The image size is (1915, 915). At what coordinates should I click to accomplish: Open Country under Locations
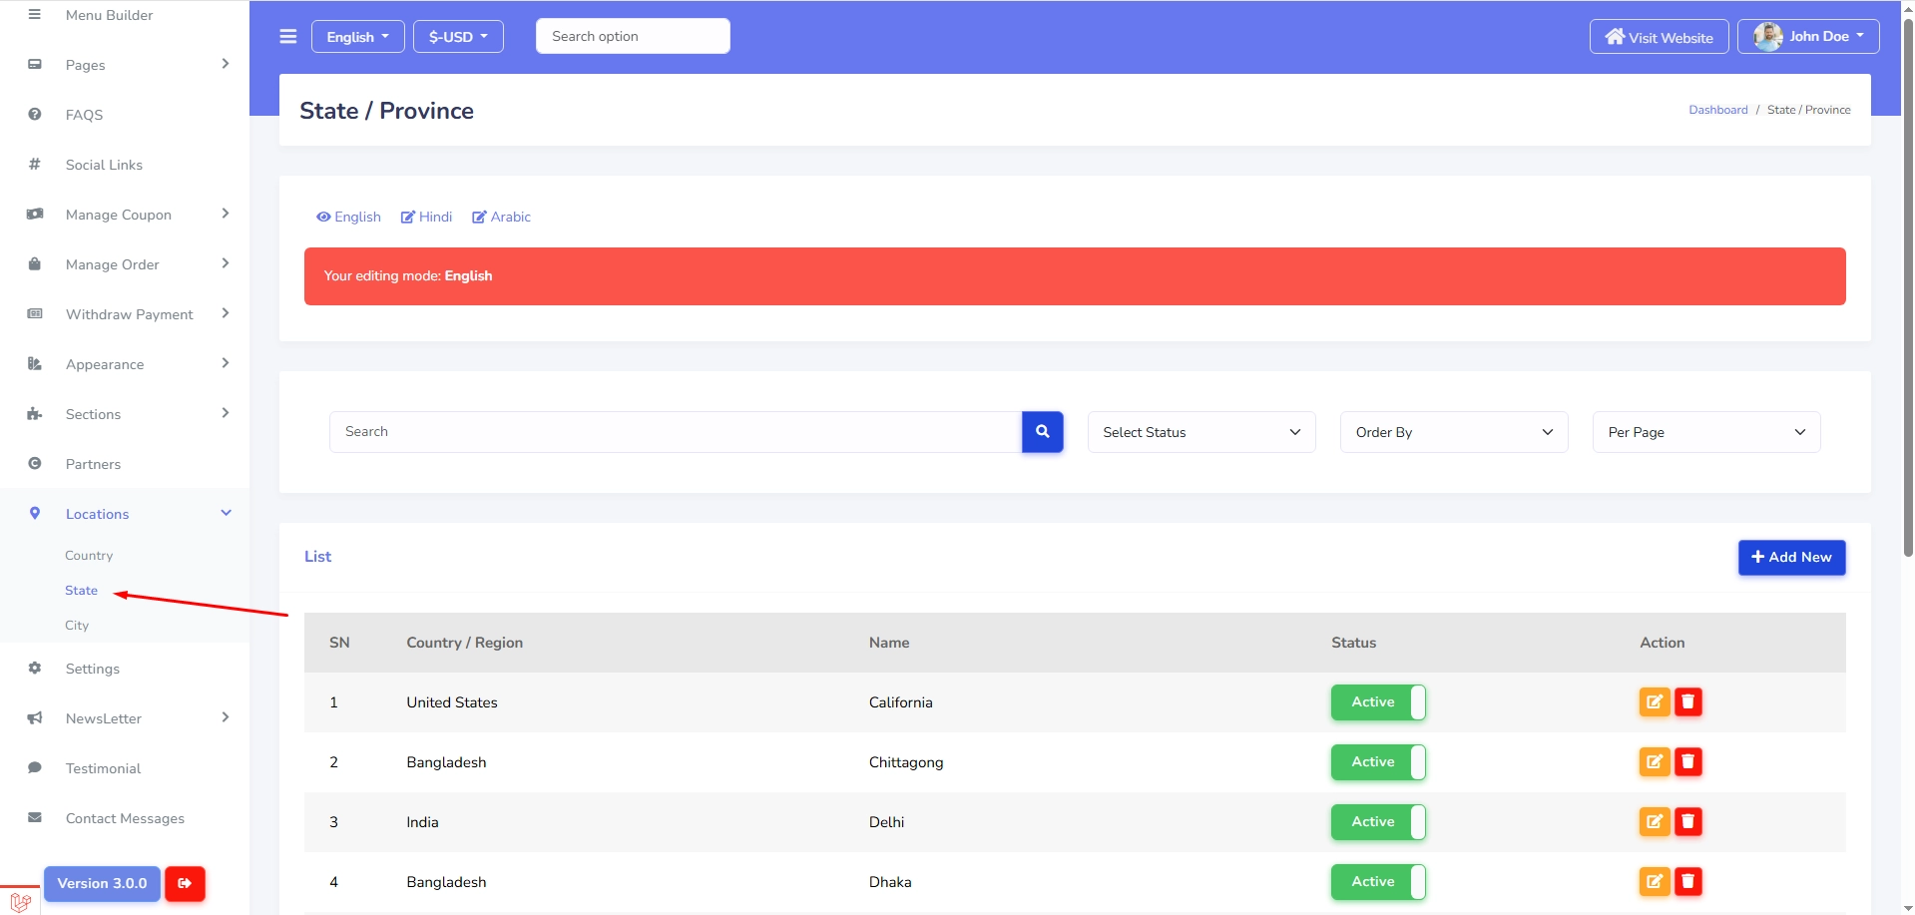89,556
